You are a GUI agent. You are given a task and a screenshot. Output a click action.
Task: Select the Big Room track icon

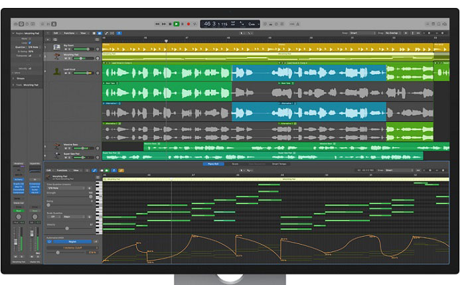[57, 47]
